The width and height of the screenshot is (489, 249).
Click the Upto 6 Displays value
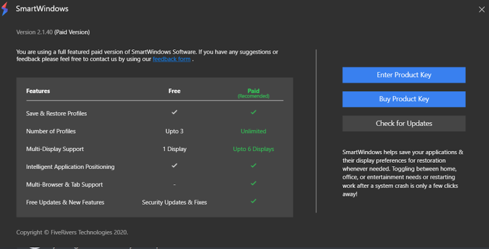pyautogui.click(x=253, y=149)
